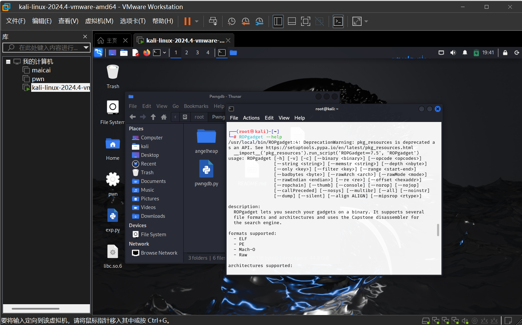Viewport: 522px width, 325px height.
Task: Open the library search filter dropdown
Action: point(86,48)
